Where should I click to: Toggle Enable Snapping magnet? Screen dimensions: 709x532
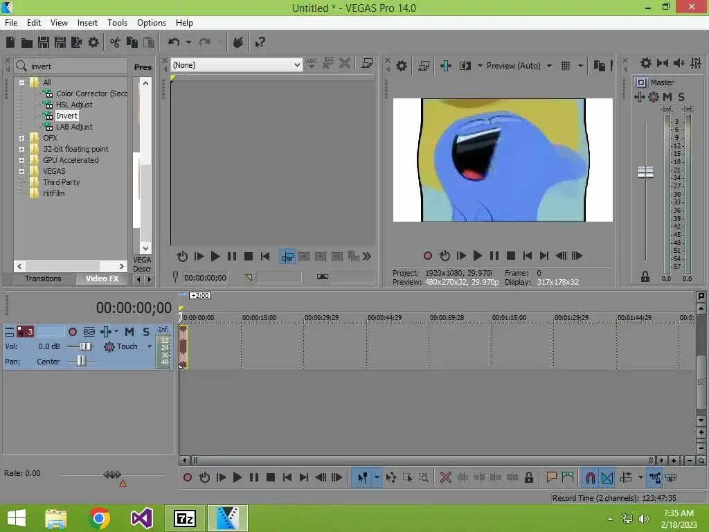tap(591, 477)
